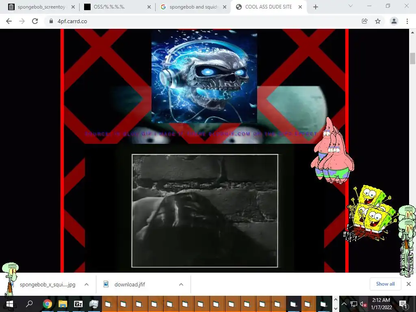Viewport: 416px width, 312px height.
Task: Open the clock showing 2:12 AM
Action: (381, 304)
